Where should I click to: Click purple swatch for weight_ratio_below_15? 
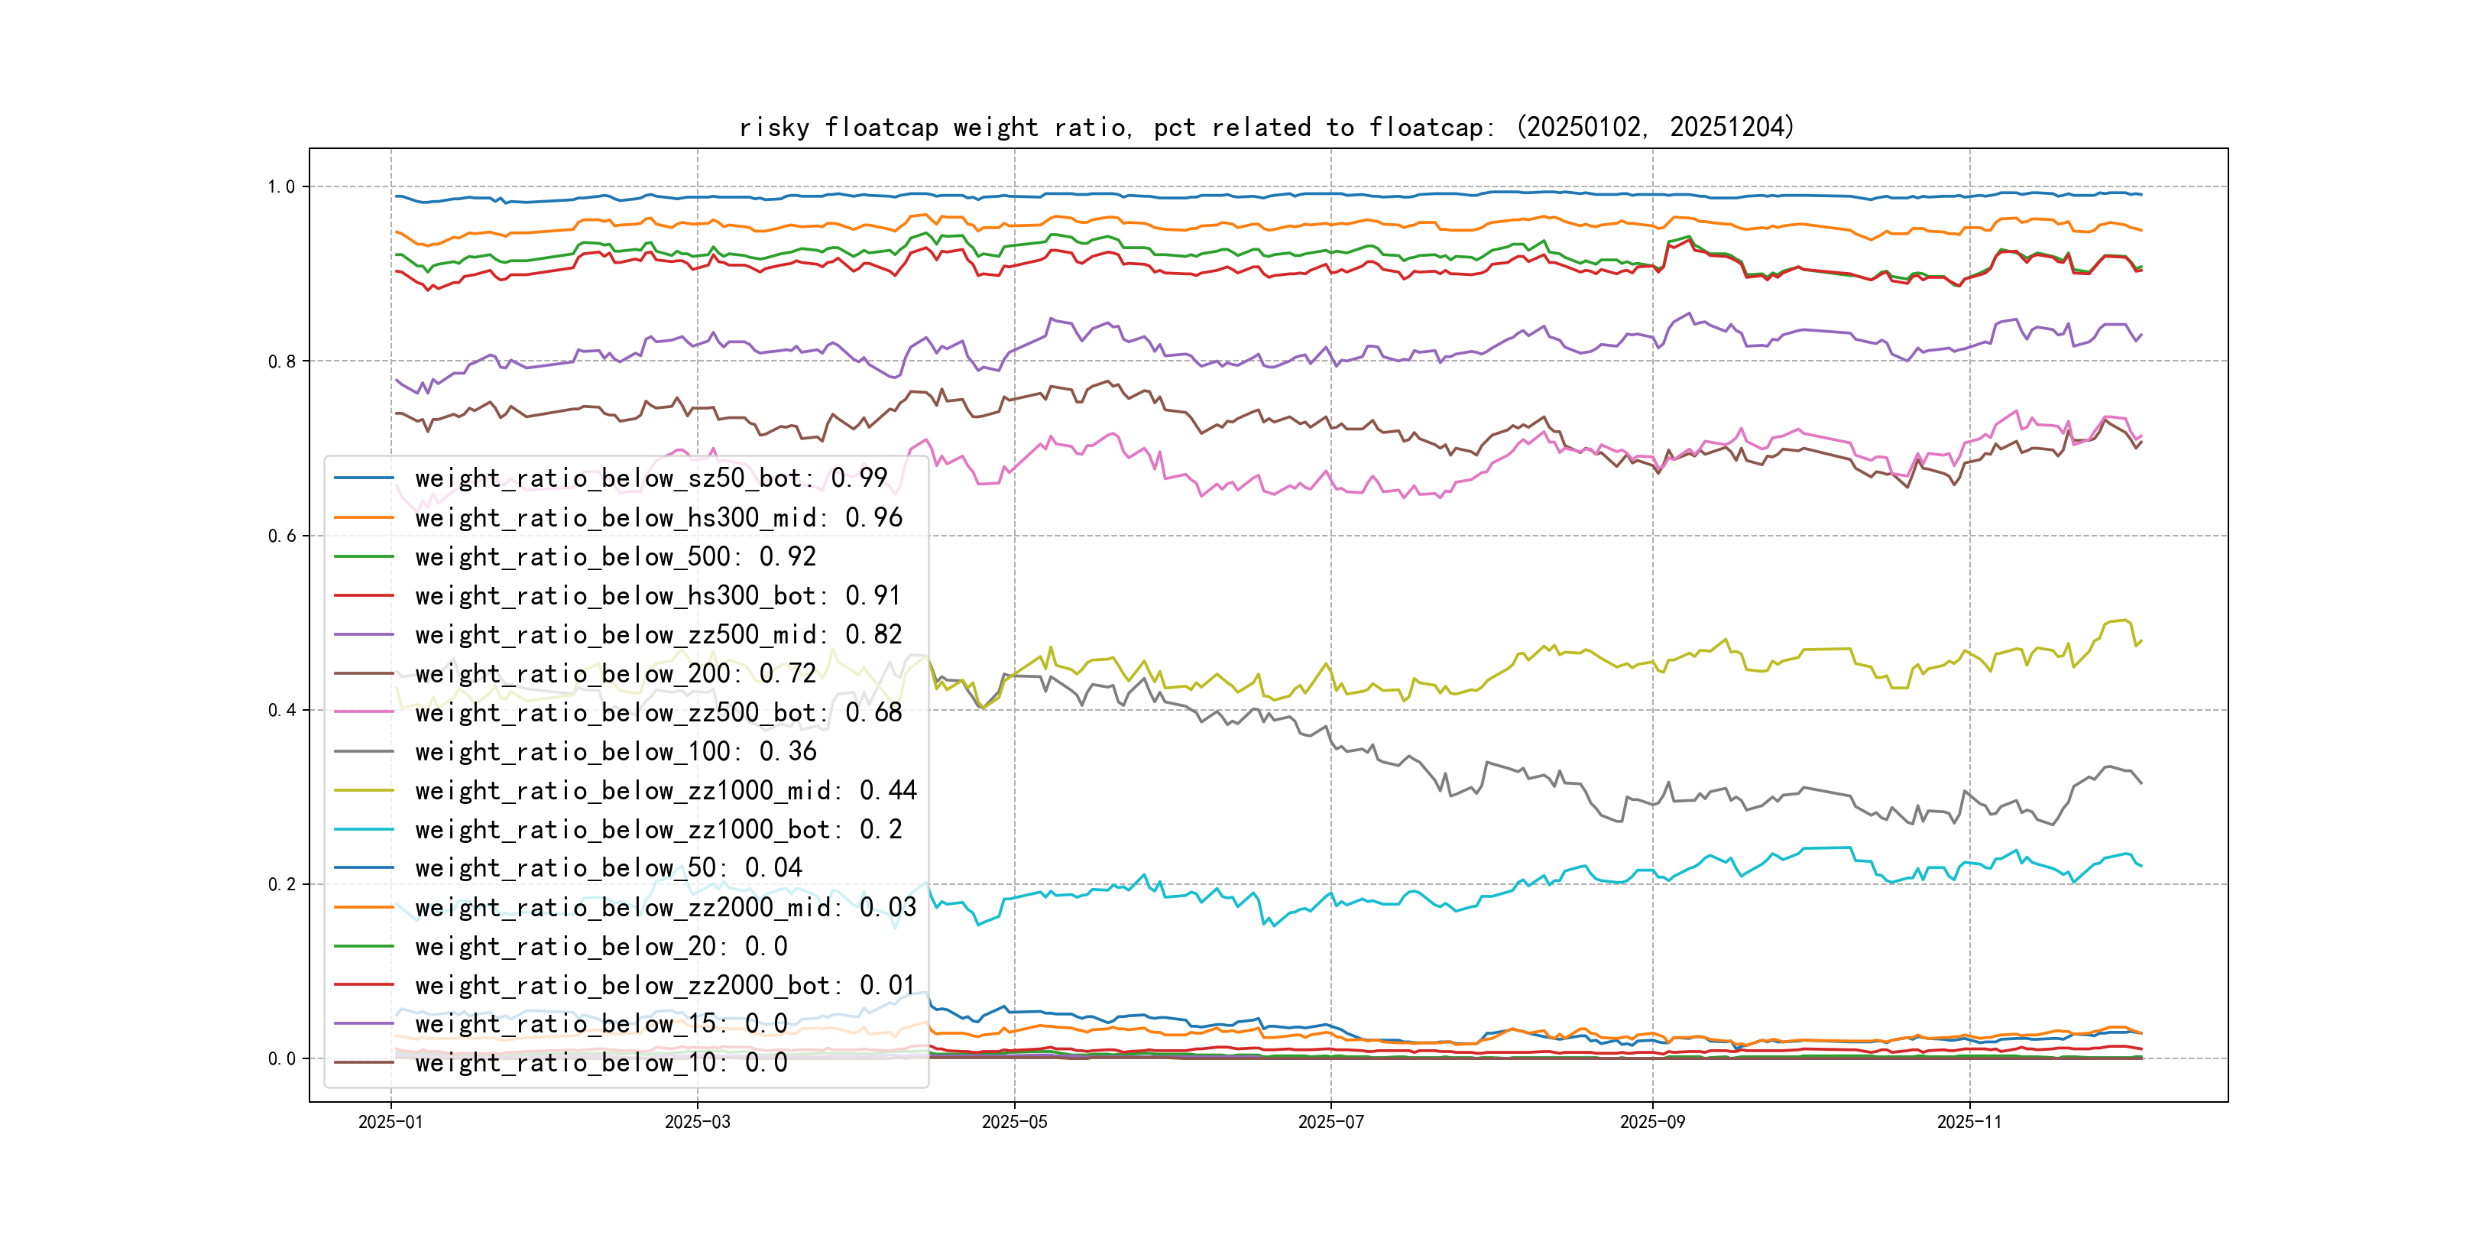click(x=363, y=1024)
